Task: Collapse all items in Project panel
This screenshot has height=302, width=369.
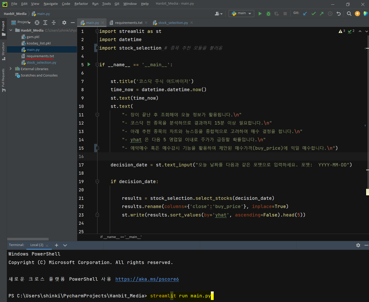Action: 54,23
